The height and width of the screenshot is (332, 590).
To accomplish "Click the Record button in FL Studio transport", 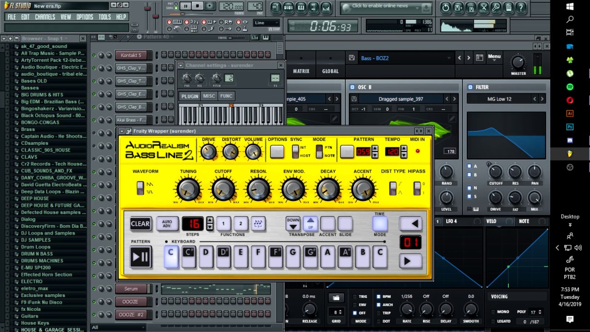I will tap(210, 6).
